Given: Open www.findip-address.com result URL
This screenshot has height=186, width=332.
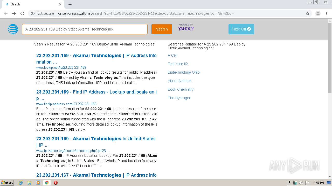Looking at the screenshot, I should tap(66, 104).
